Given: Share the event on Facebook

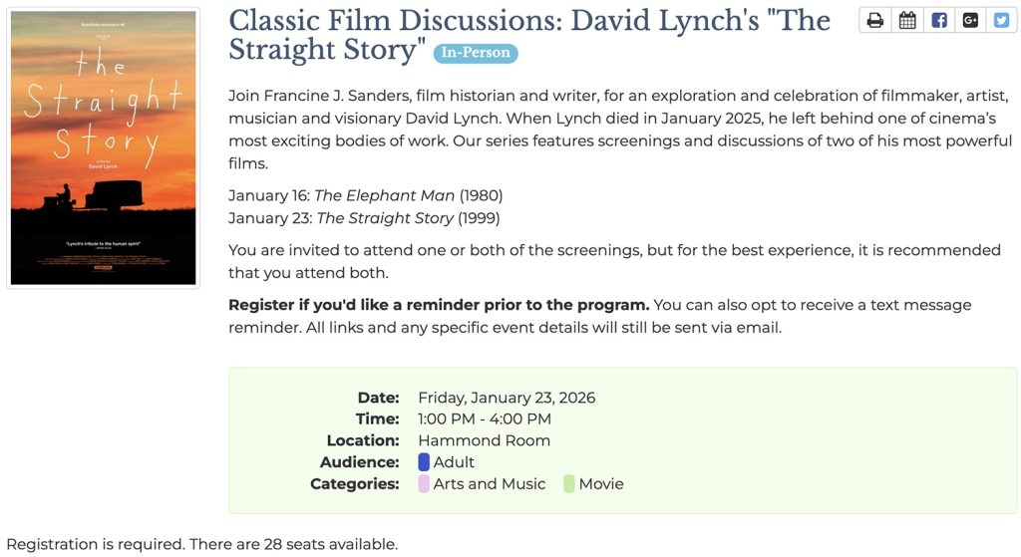Looking at the screenshot, I should (939, 20).
